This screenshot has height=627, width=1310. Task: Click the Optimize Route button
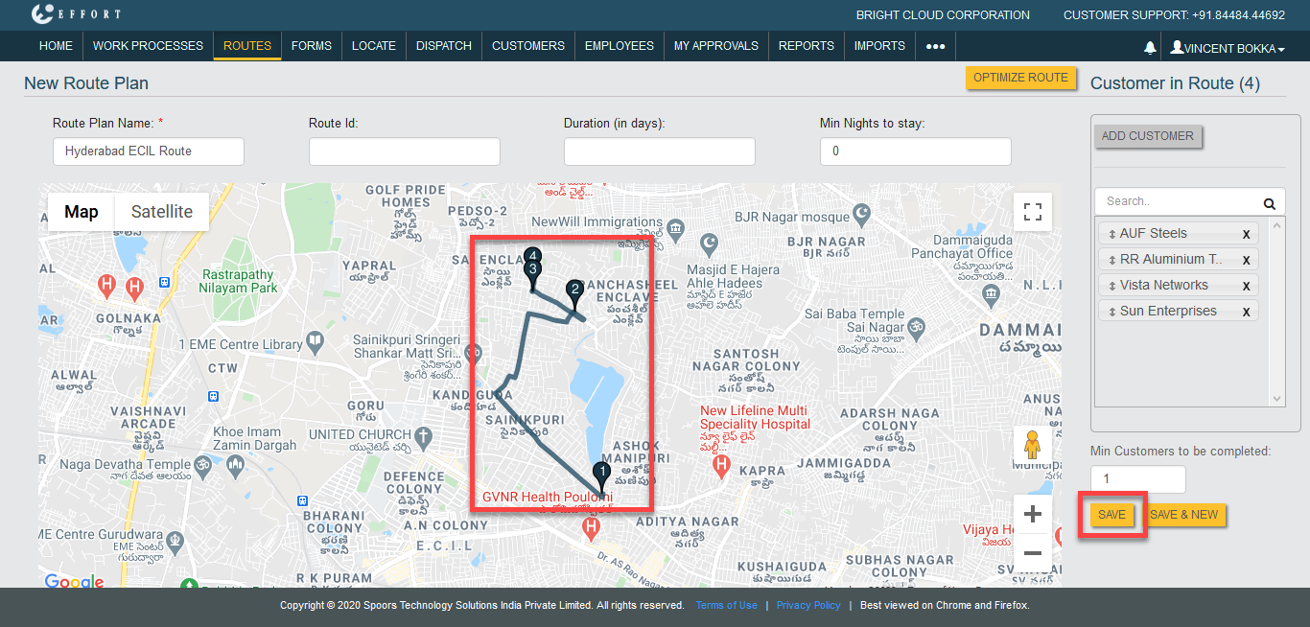[x=1020, y=78]
